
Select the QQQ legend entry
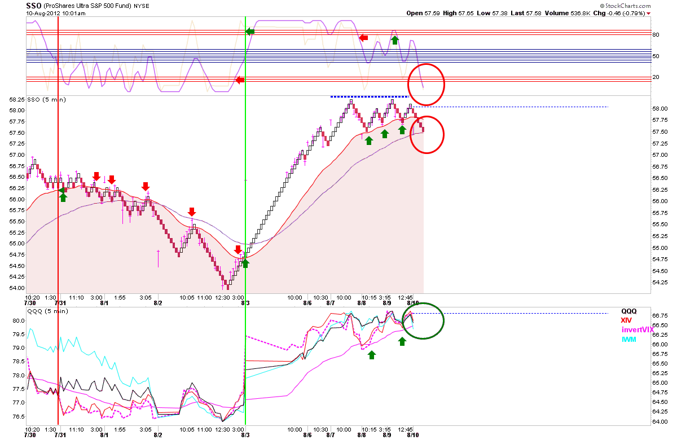(x=630, y=311)
